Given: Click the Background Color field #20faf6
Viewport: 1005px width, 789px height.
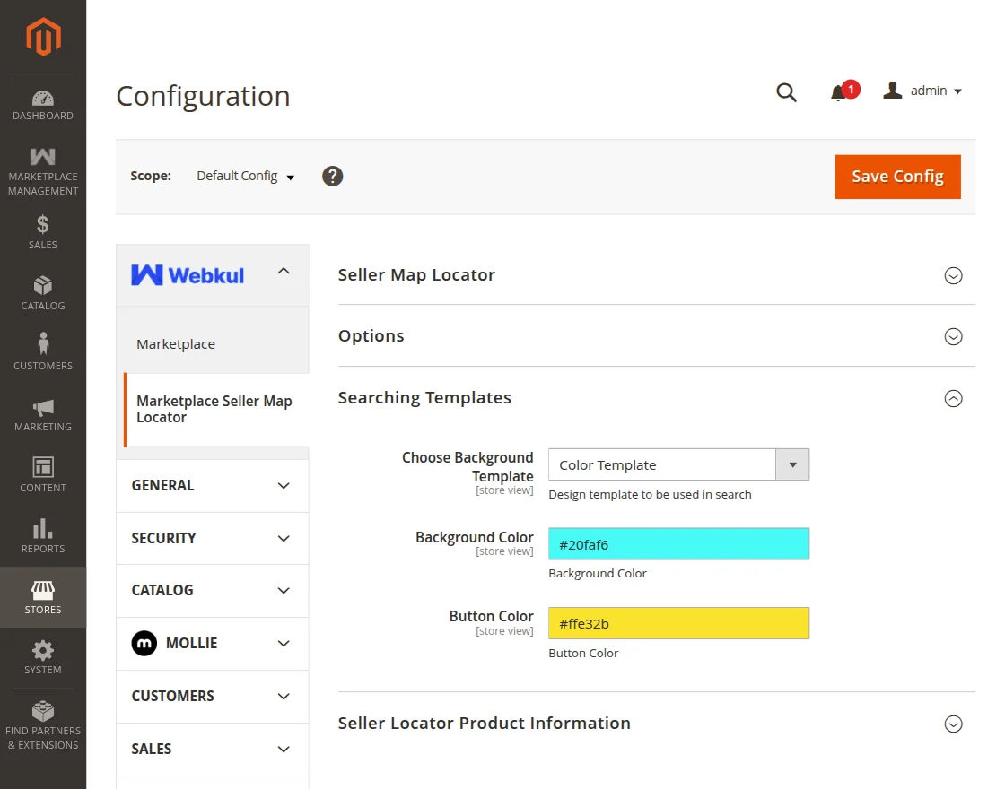Looking at the screenshot, I should [x=678, y=544].
